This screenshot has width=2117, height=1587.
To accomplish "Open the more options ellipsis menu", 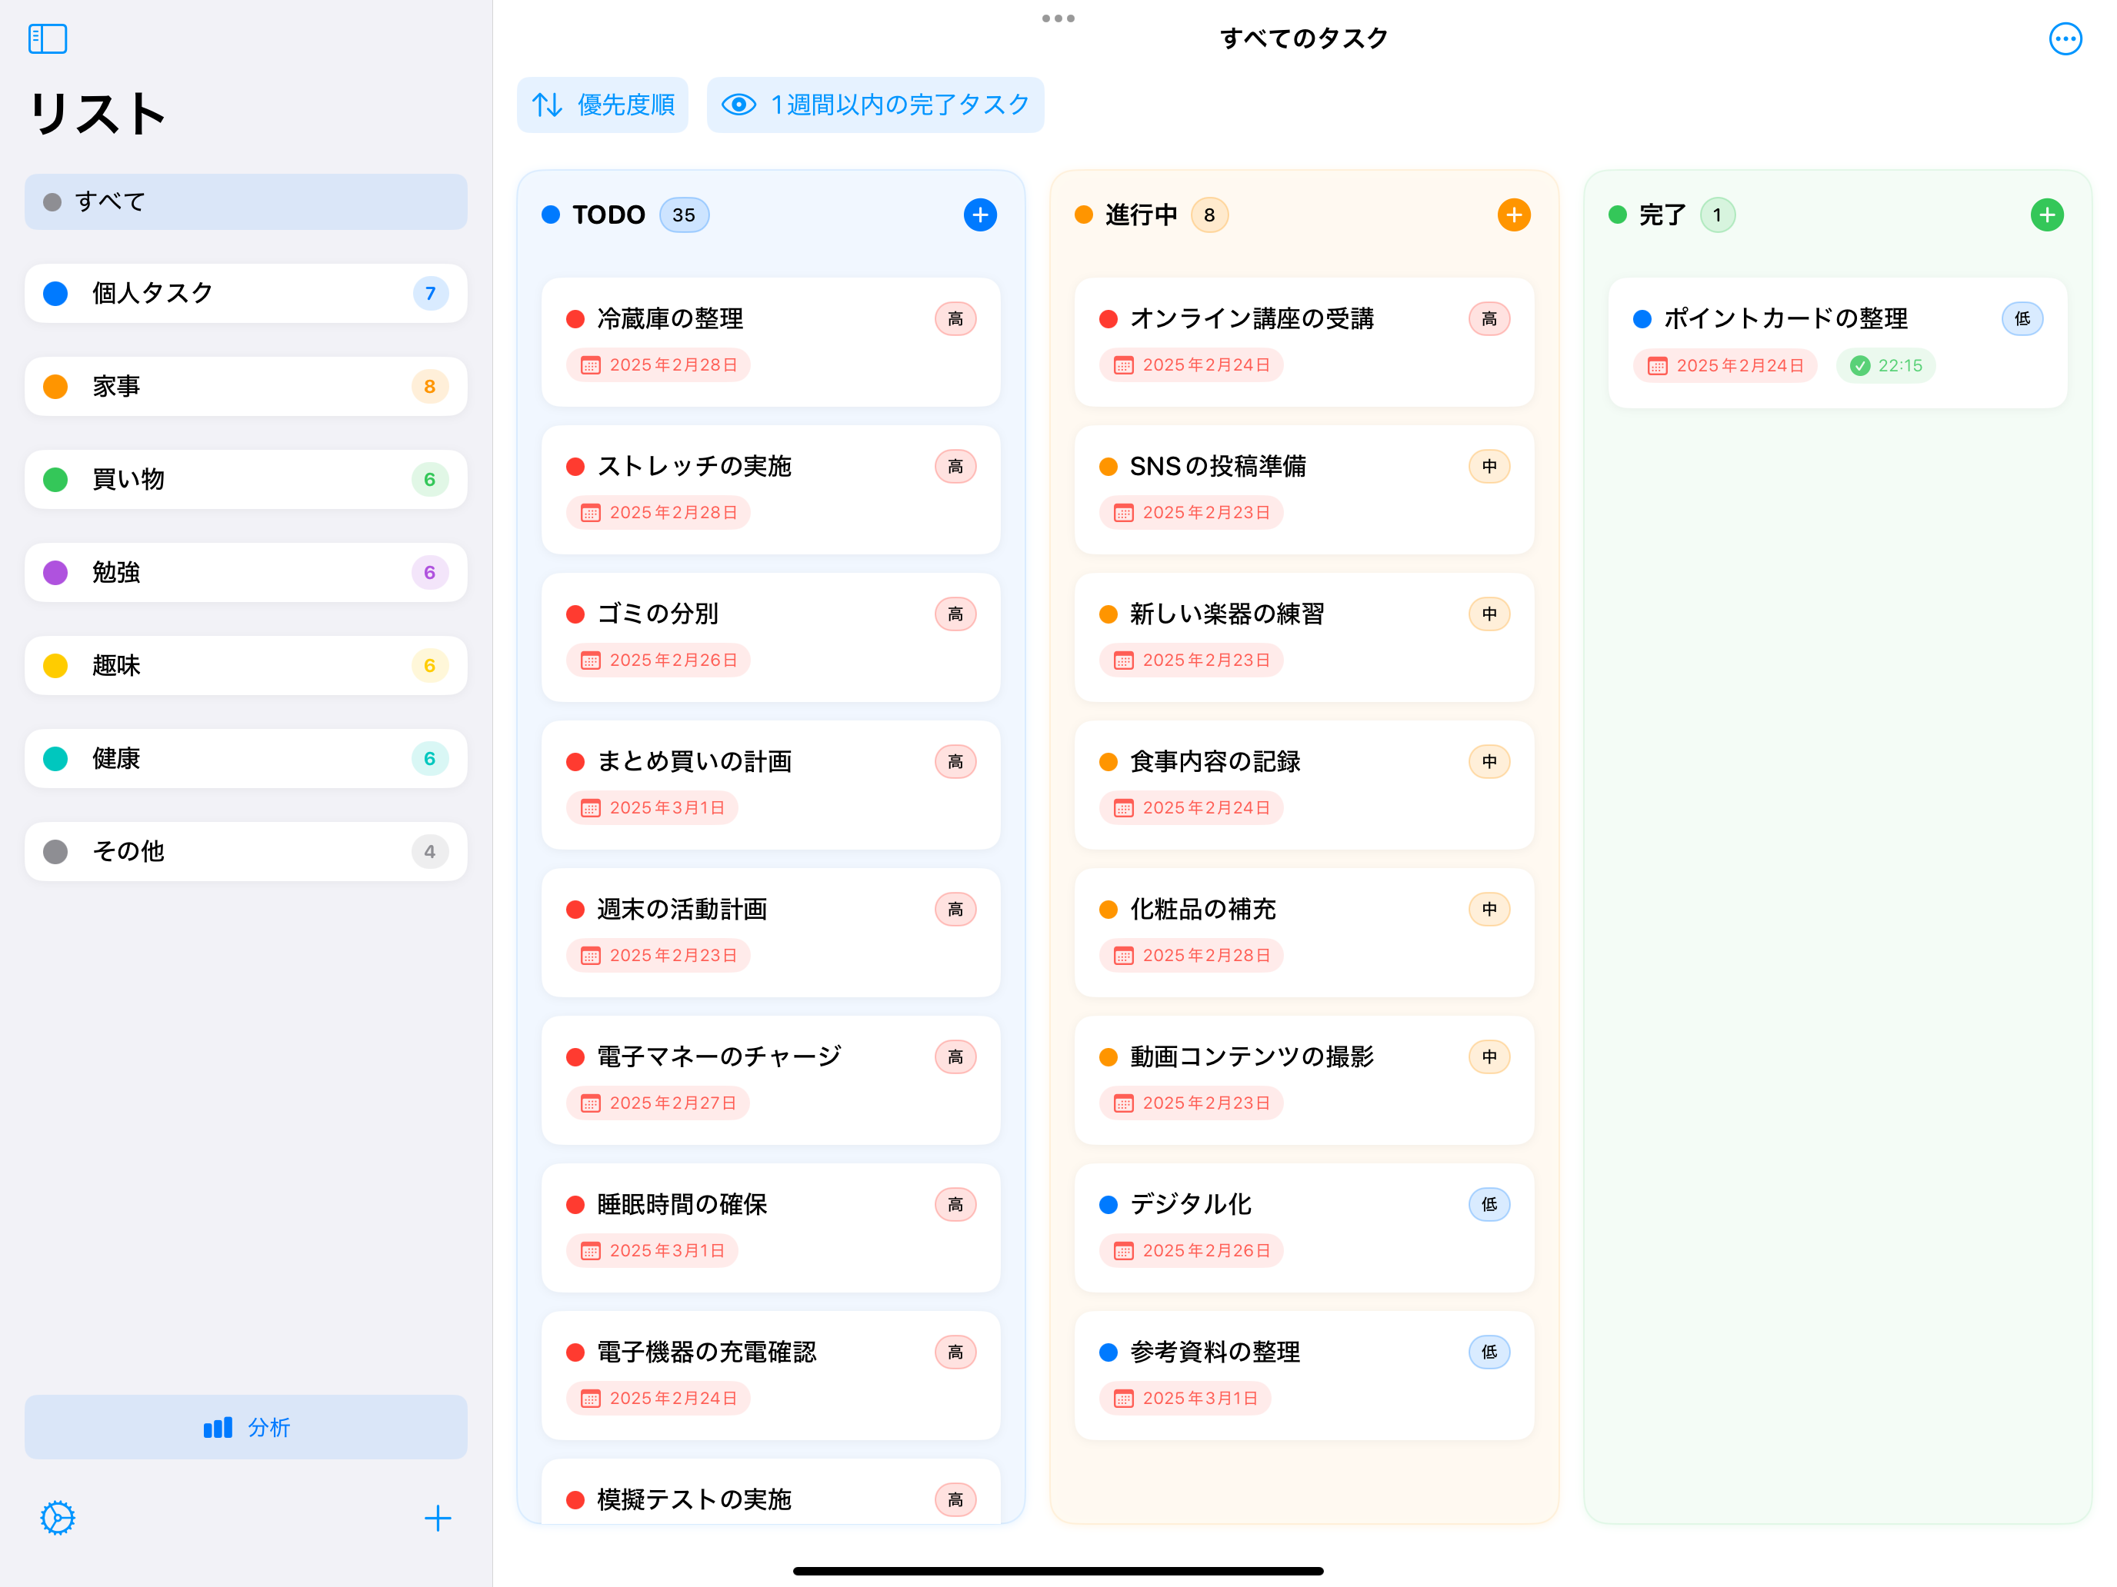I will tap(2065, 39).
